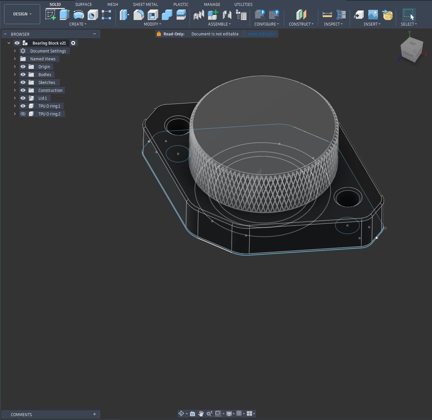Hide the Bodies folder using eye icon

(23, 75)
